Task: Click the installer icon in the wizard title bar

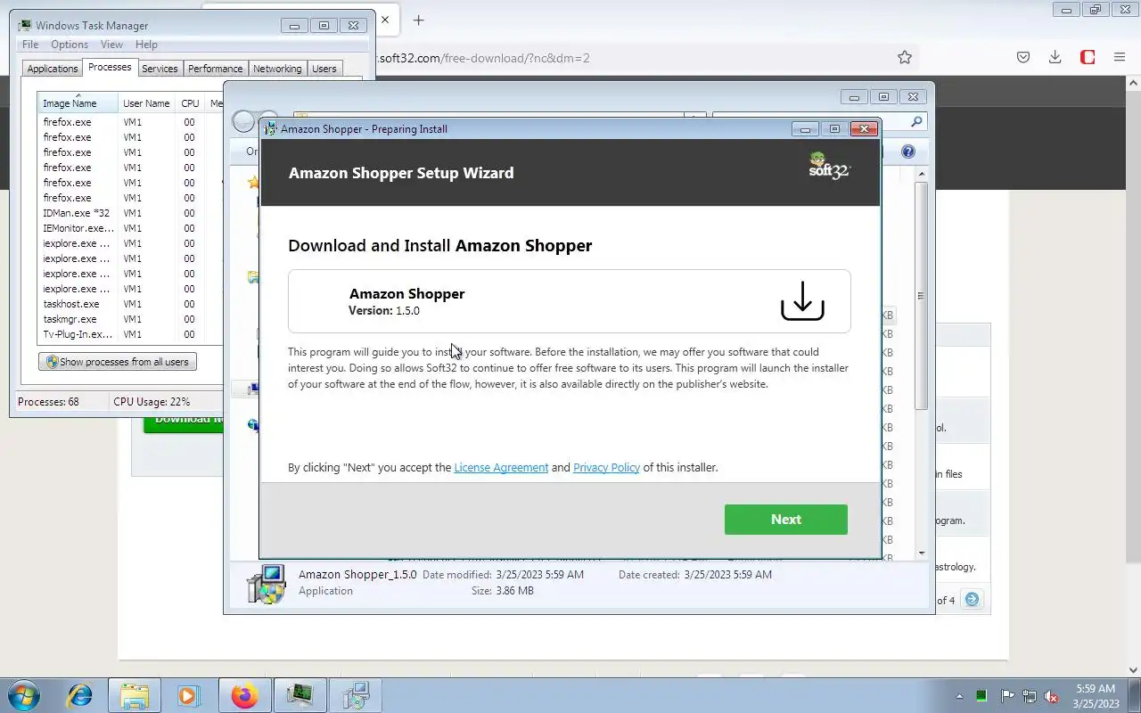Action: pos(271,129)
